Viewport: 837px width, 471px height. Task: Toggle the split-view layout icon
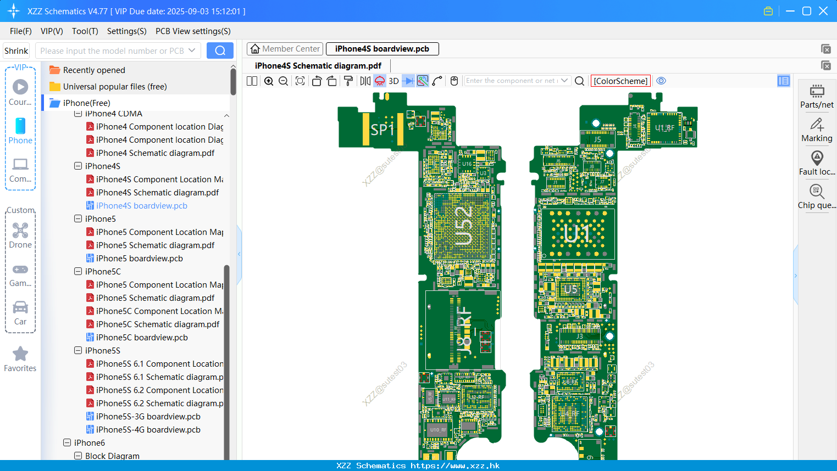[x=252, y=81]
